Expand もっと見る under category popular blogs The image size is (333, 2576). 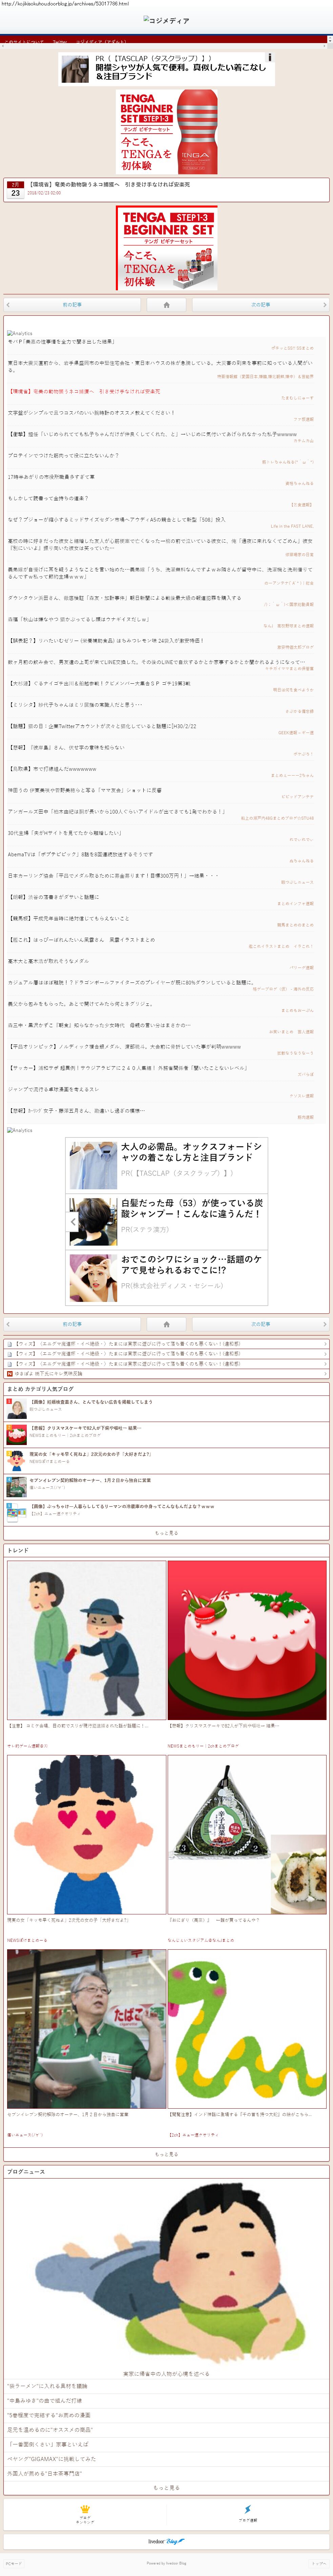click(166, 1532)
